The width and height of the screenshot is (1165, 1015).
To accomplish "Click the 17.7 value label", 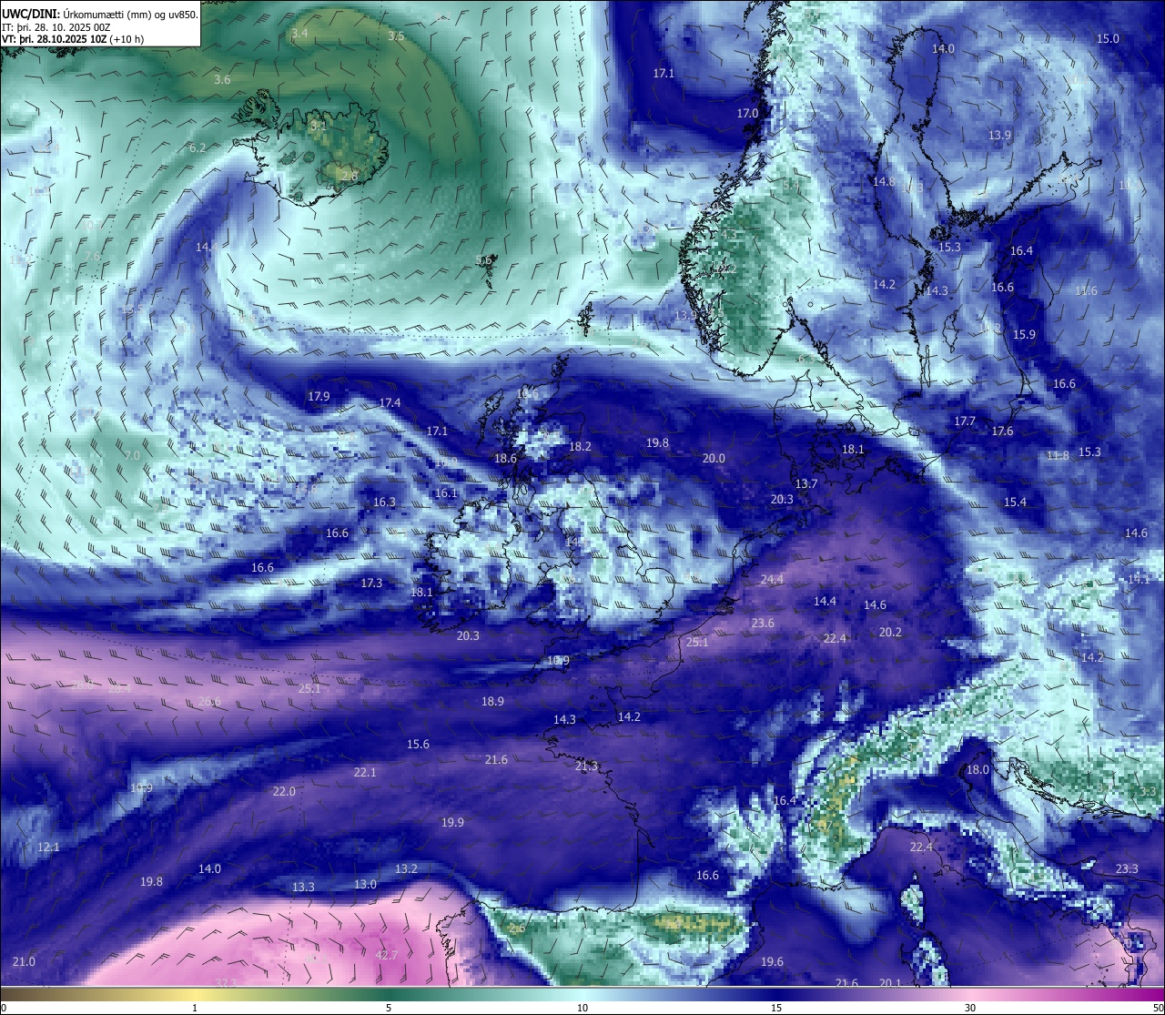I will pos(965,421).
